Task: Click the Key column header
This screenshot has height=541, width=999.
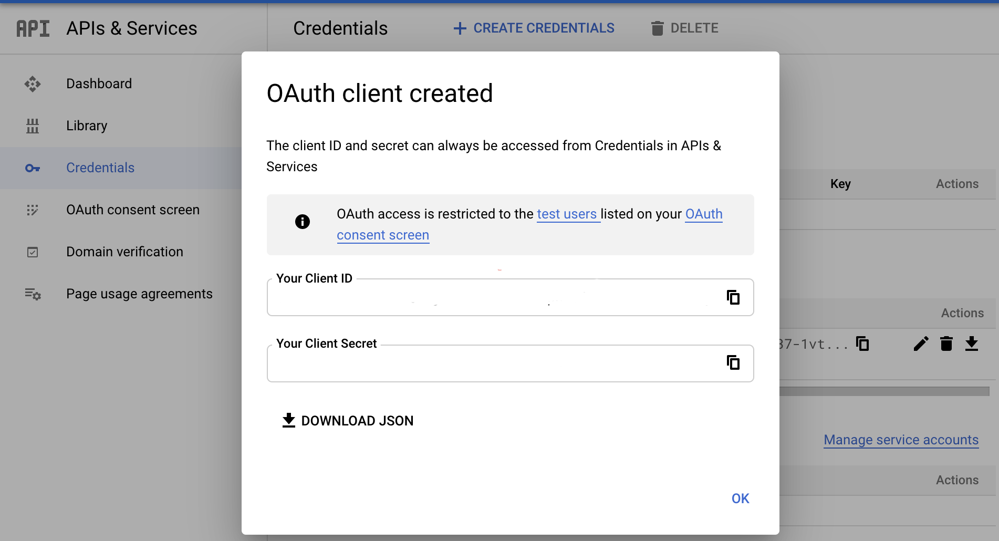Action: pos(841,184)
